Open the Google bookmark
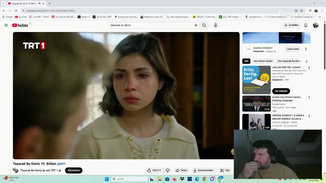This screenshot has height=183, width=326. [x=7, y=17]
